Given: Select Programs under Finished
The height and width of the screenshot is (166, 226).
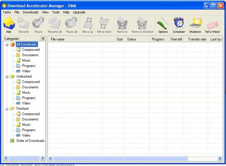Looking at the screenshot, I should tap(29, 130).
